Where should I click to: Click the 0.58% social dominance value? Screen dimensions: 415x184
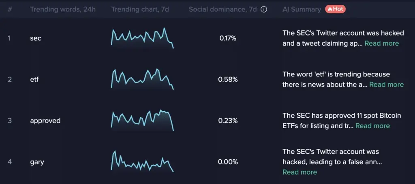tap(228, 79)
